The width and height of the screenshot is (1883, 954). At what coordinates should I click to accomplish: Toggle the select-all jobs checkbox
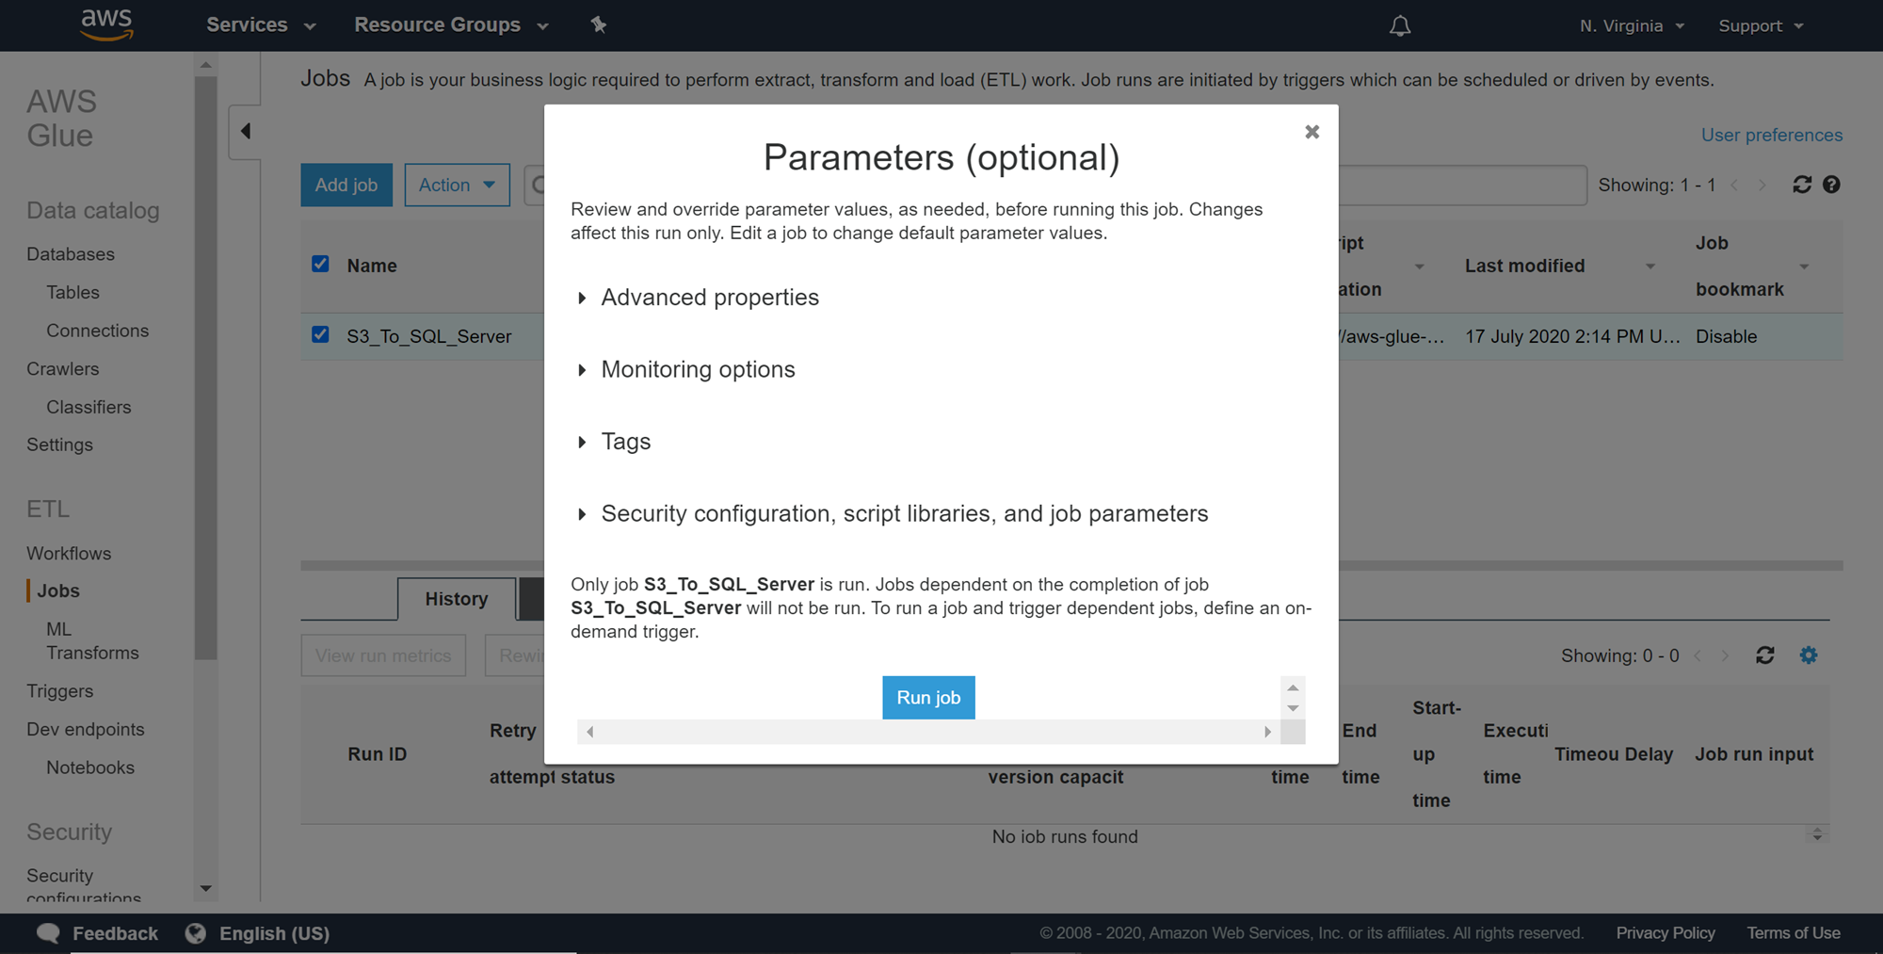point(321,264)
